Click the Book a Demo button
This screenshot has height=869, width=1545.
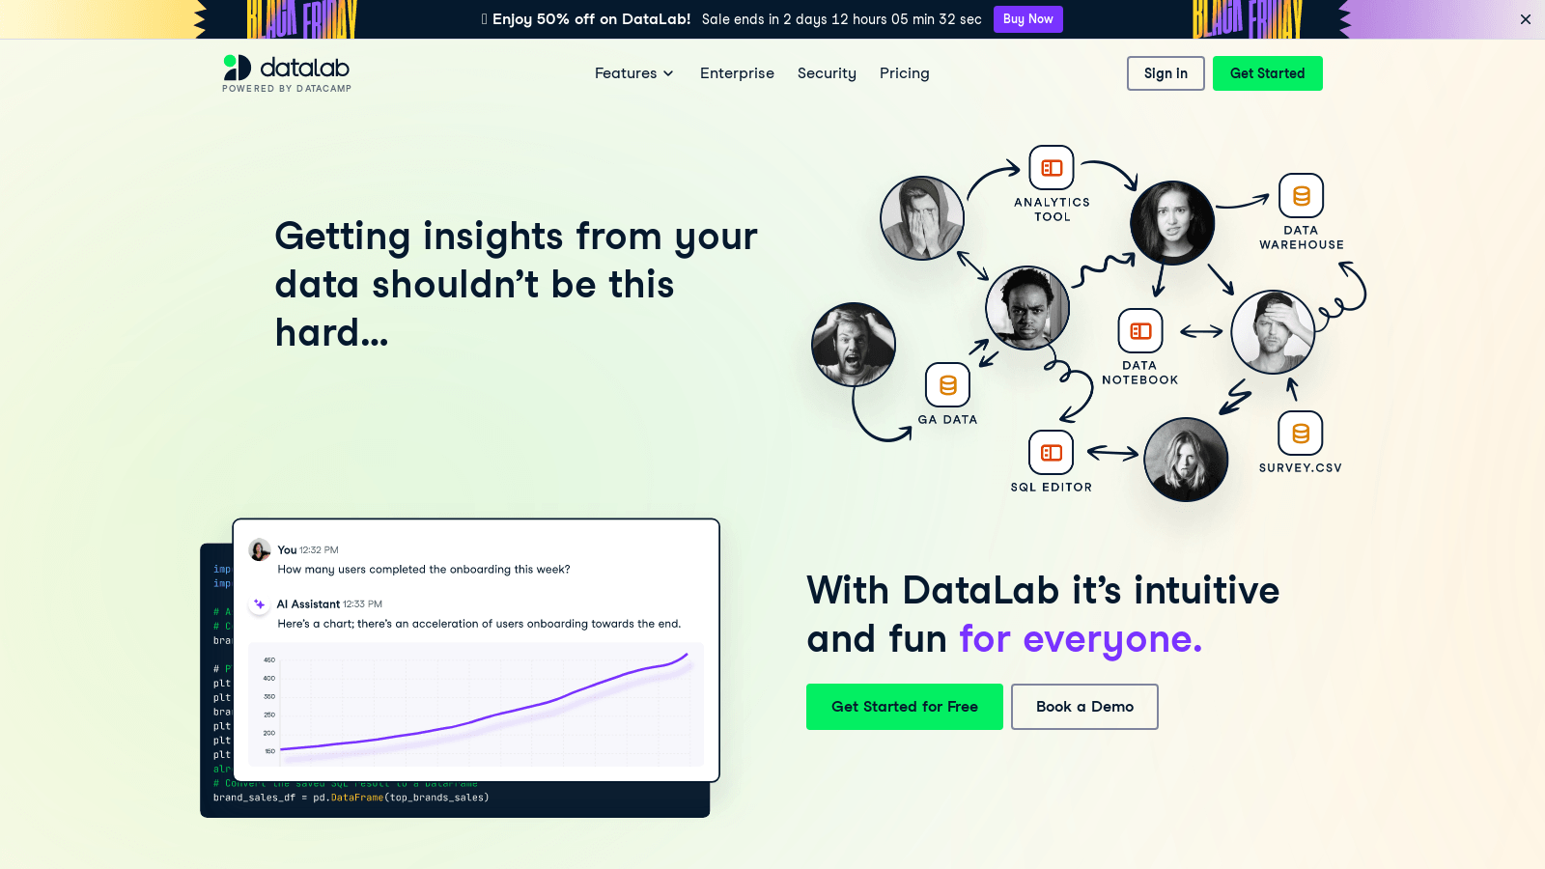[1084, 707]
